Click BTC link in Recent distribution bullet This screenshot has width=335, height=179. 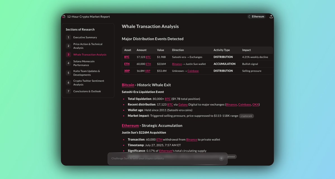[x=170, y=104]
